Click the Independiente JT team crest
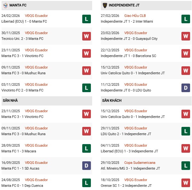Viewport: 192px width, 190px height. coord(105,5)
